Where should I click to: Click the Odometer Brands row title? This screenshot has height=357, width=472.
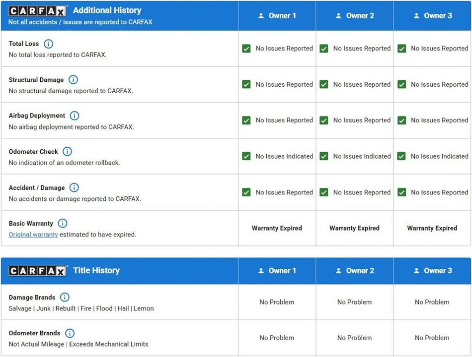(34, 333)
